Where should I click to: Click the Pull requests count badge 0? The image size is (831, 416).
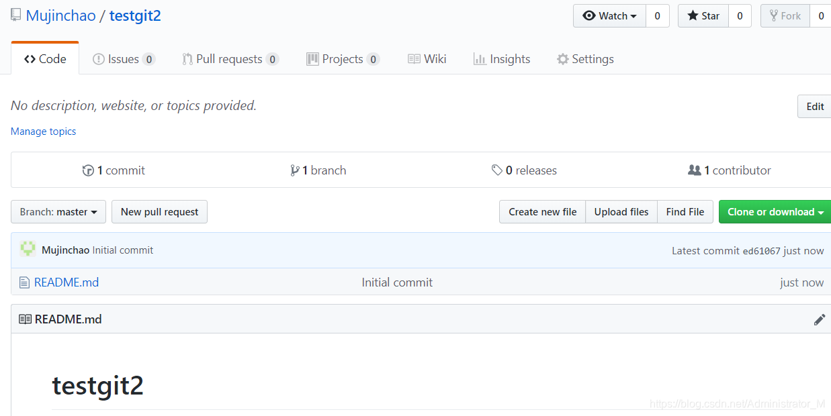pyautogui.click(x=272, y=59)
